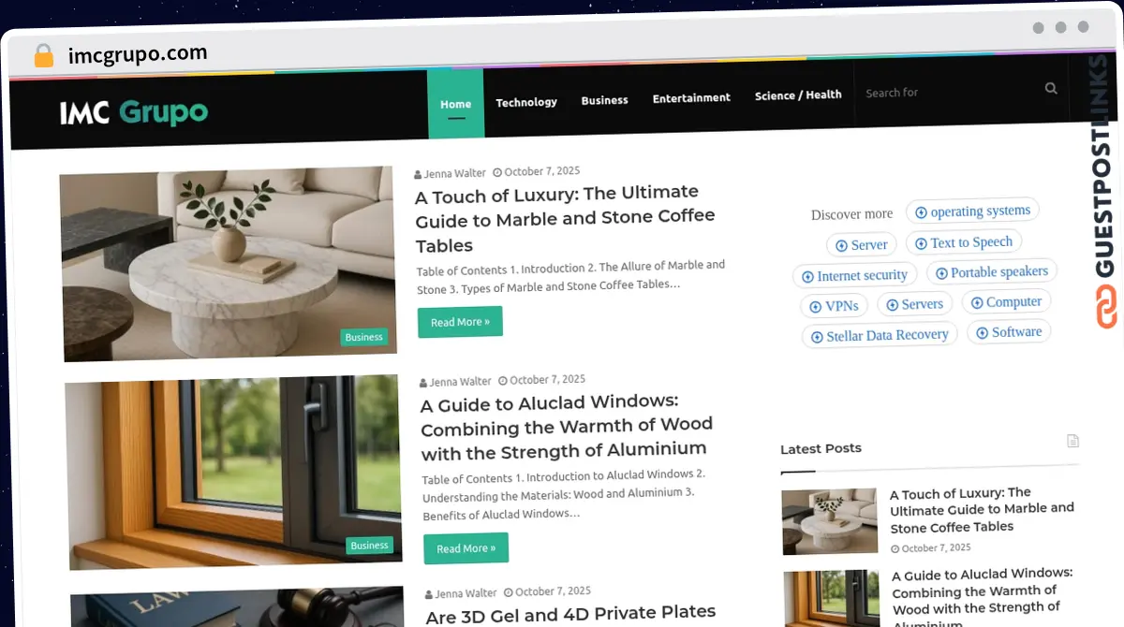Open the Latest Posts 'A Touch of Luxury' link
1124x627 pixels.
click(x=981, y=510)
